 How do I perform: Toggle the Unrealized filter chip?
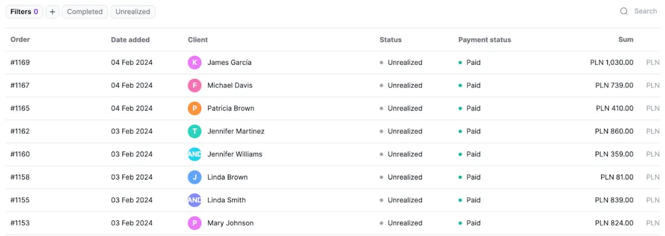click(132, 12)
